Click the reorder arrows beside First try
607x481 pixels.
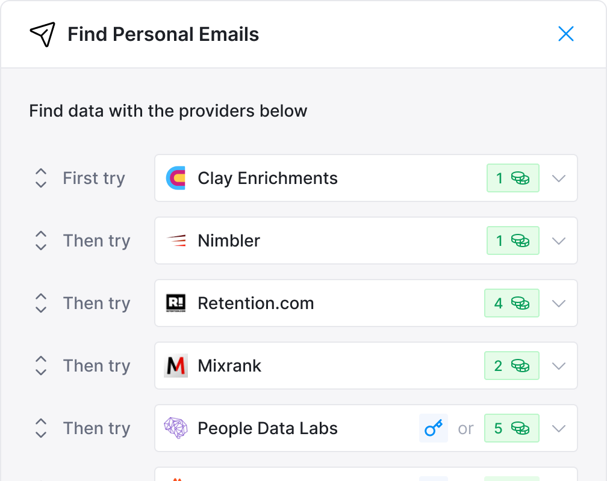point(40,178)
